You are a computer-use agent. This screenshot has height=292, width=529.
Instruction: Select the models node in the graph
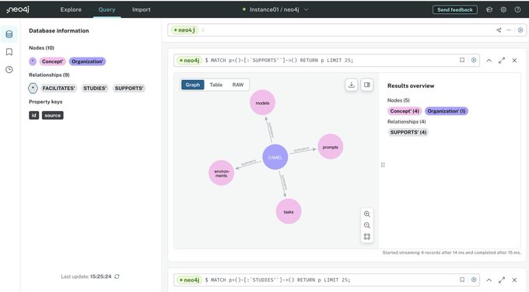point(262,103)
